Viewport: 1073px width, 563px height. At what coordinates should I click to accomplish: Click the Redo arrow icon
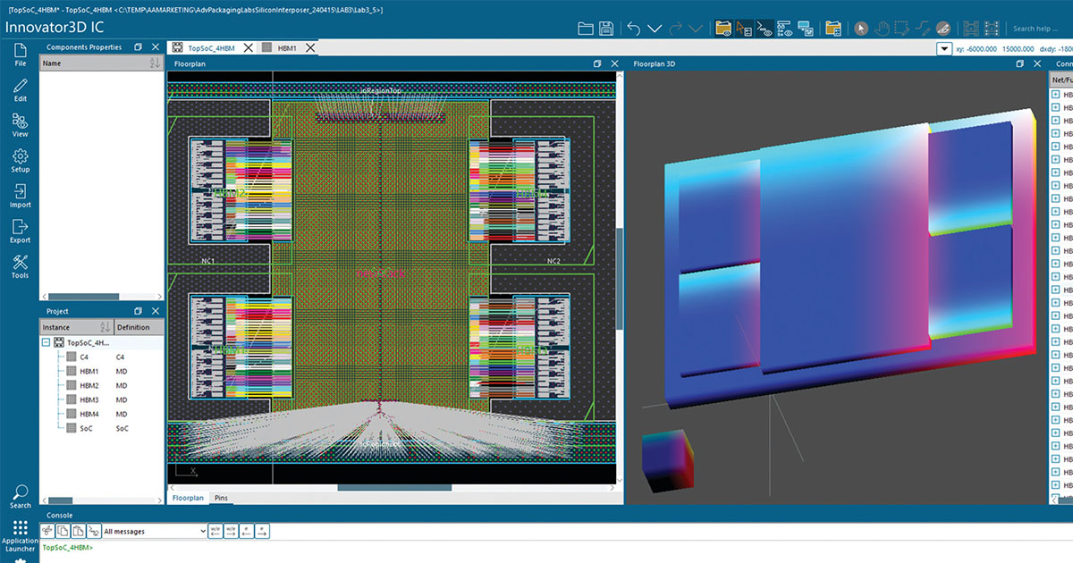point(678,28)
